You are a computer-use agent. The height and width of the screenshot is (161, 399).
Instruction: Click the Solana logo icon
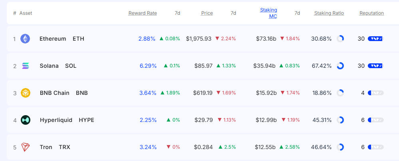26,66
